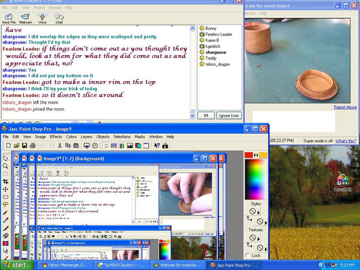
Task: Open the Colors menu
Action: pos(71,137)
